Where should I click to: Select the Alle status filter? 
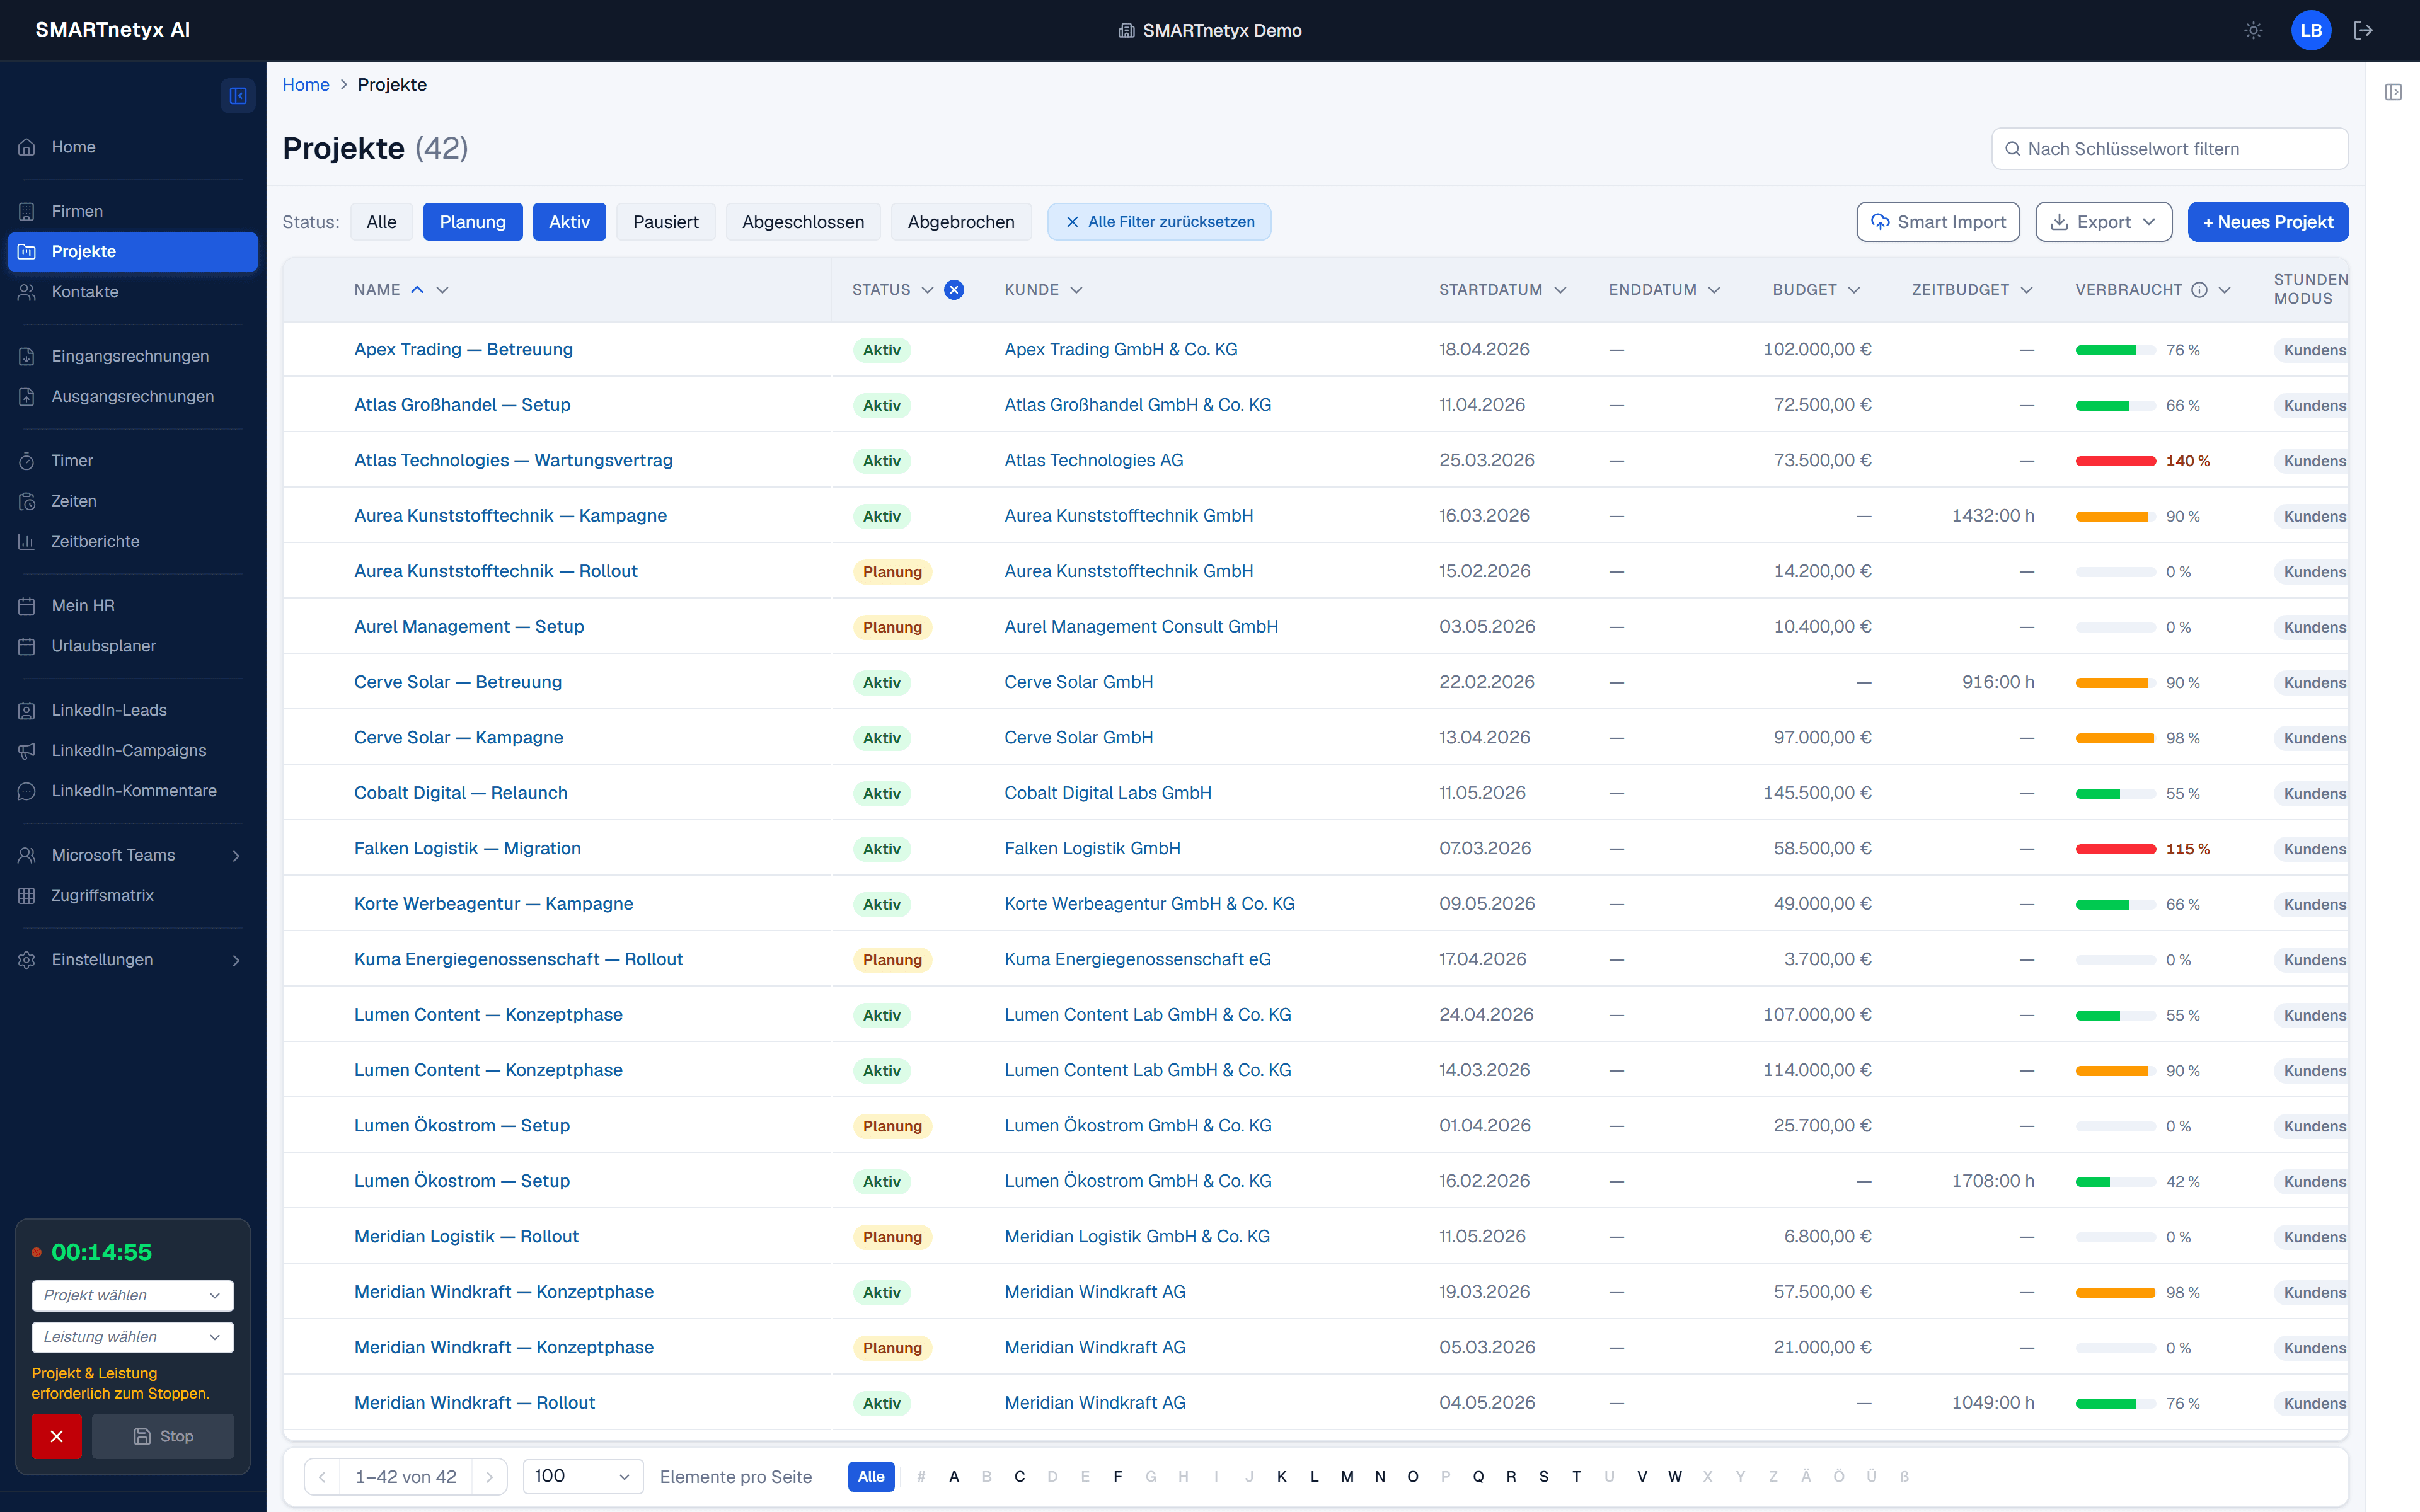coord(381,222)
